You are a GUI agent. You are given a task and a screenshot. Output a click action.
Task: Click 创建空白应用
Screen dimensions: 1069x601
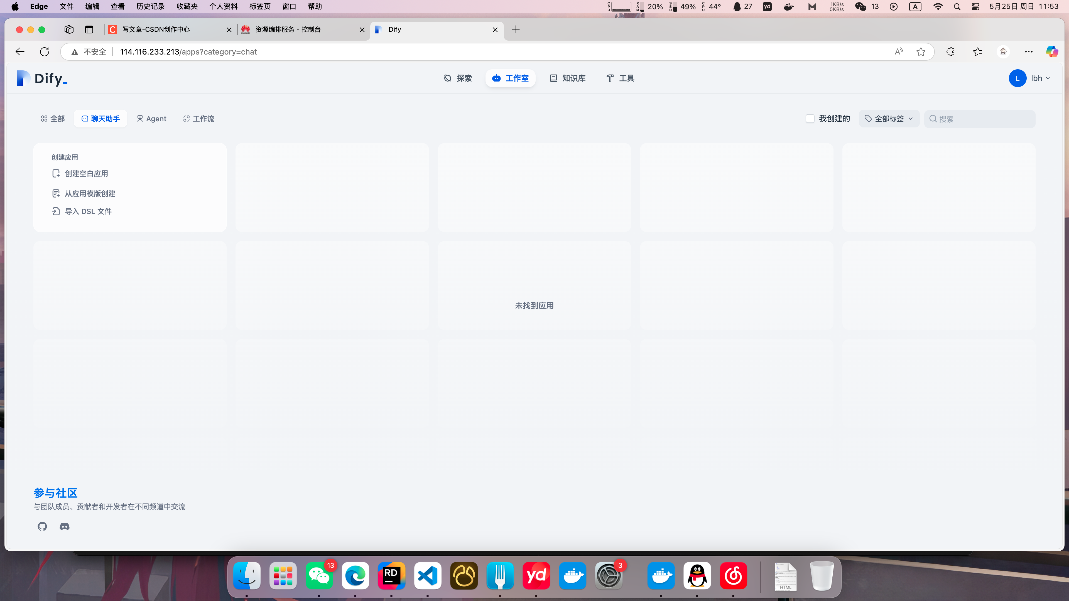coord(80,173)
